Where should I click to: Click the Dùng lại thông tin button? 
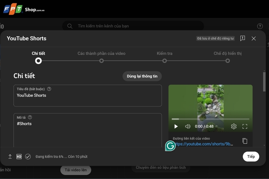pos(142,76)
